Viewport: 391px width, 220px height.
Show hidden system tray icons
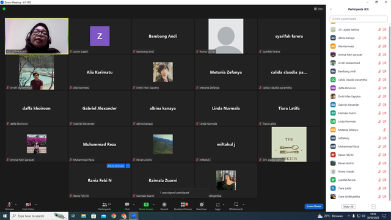(349, 216)
